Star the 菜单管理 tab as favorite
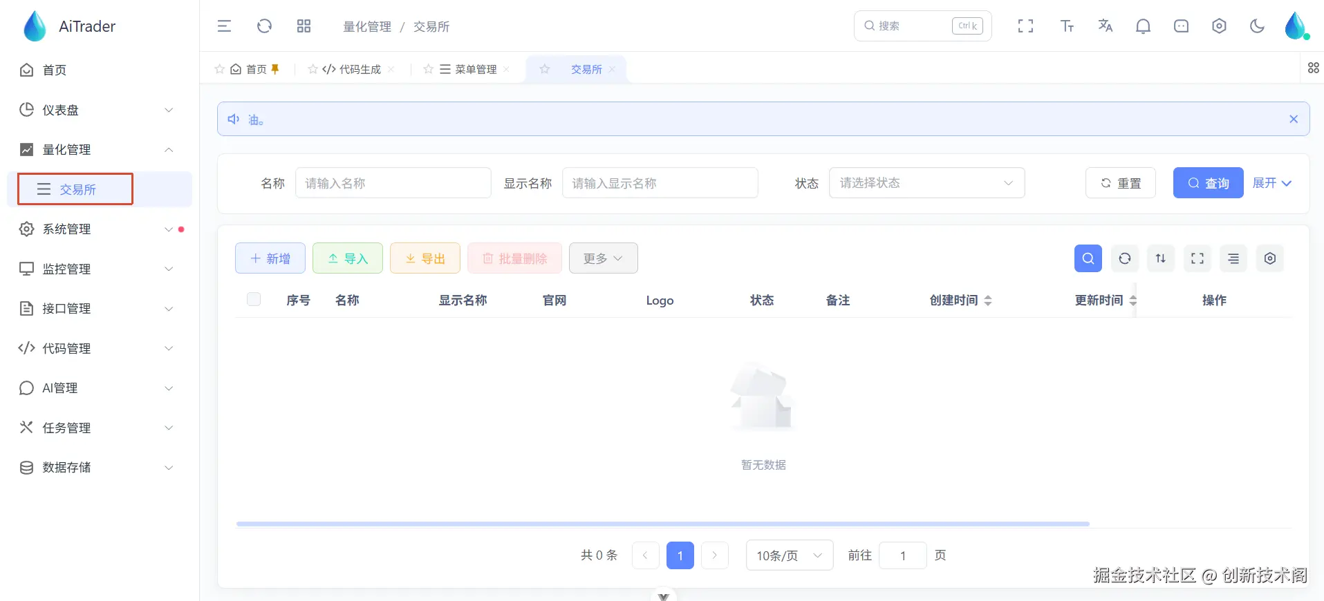This screenshot has height=601, width=1324. pos(428,69)
